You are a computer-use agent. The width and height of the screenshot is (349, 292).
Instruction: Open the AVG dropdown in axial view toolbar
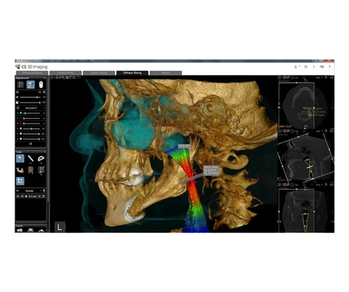319,78
